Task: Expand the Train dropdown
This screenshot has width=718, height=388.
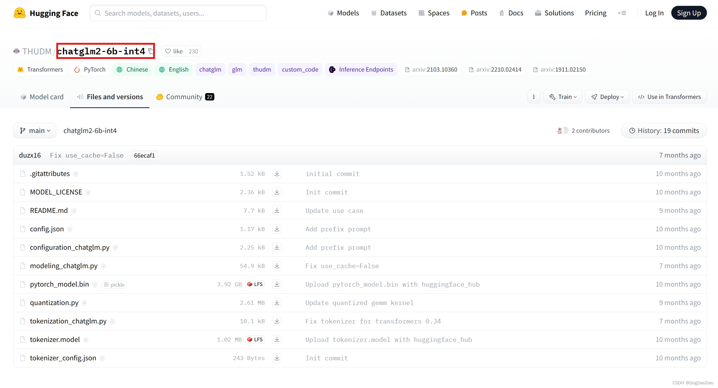Action: (x=563, y=97)
